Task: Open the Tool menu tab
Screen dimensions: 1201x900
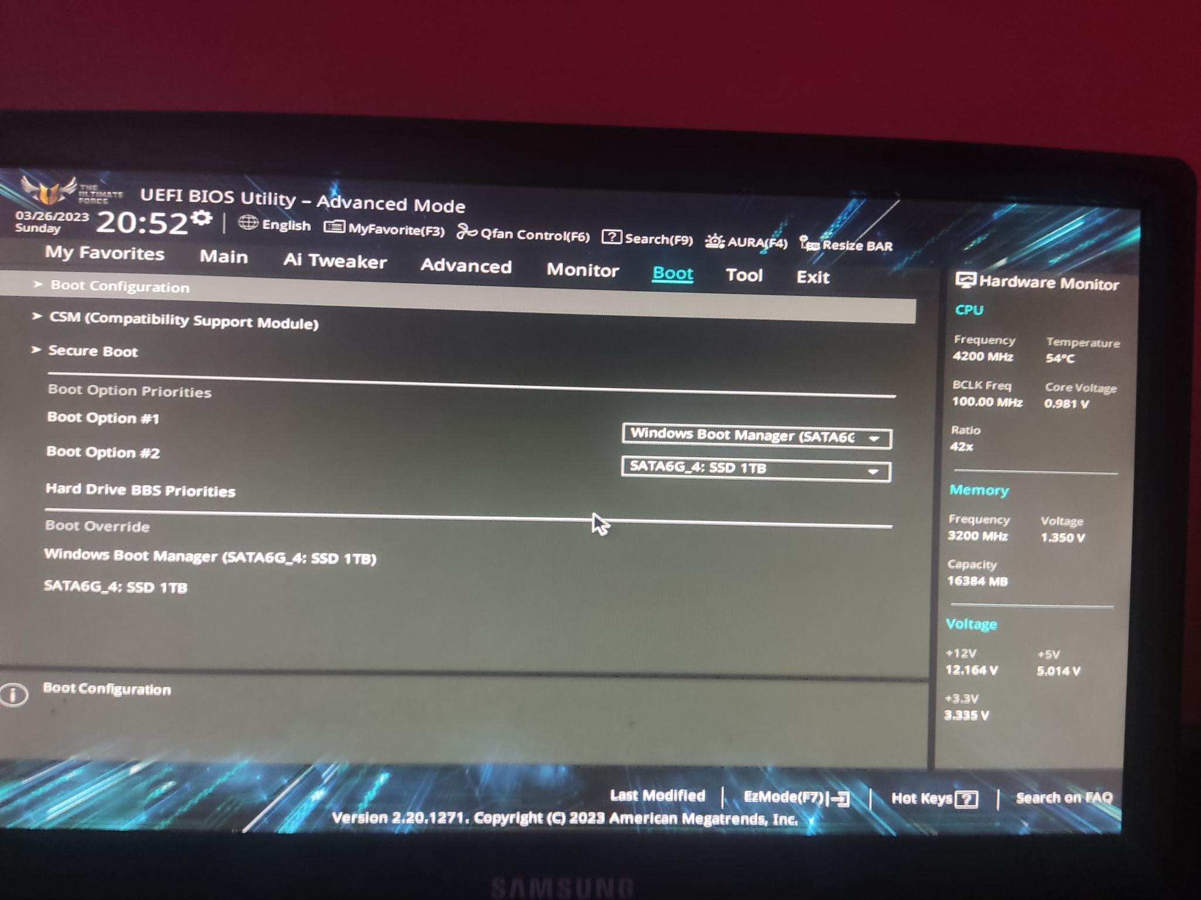Action: 745,275
